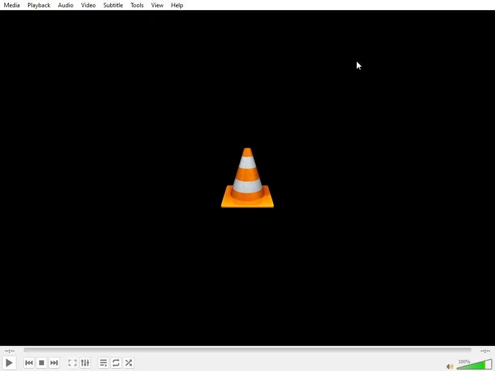Toggle fullscreen video mode
This screenshot has height=371, width=495.
click(73, 363)
